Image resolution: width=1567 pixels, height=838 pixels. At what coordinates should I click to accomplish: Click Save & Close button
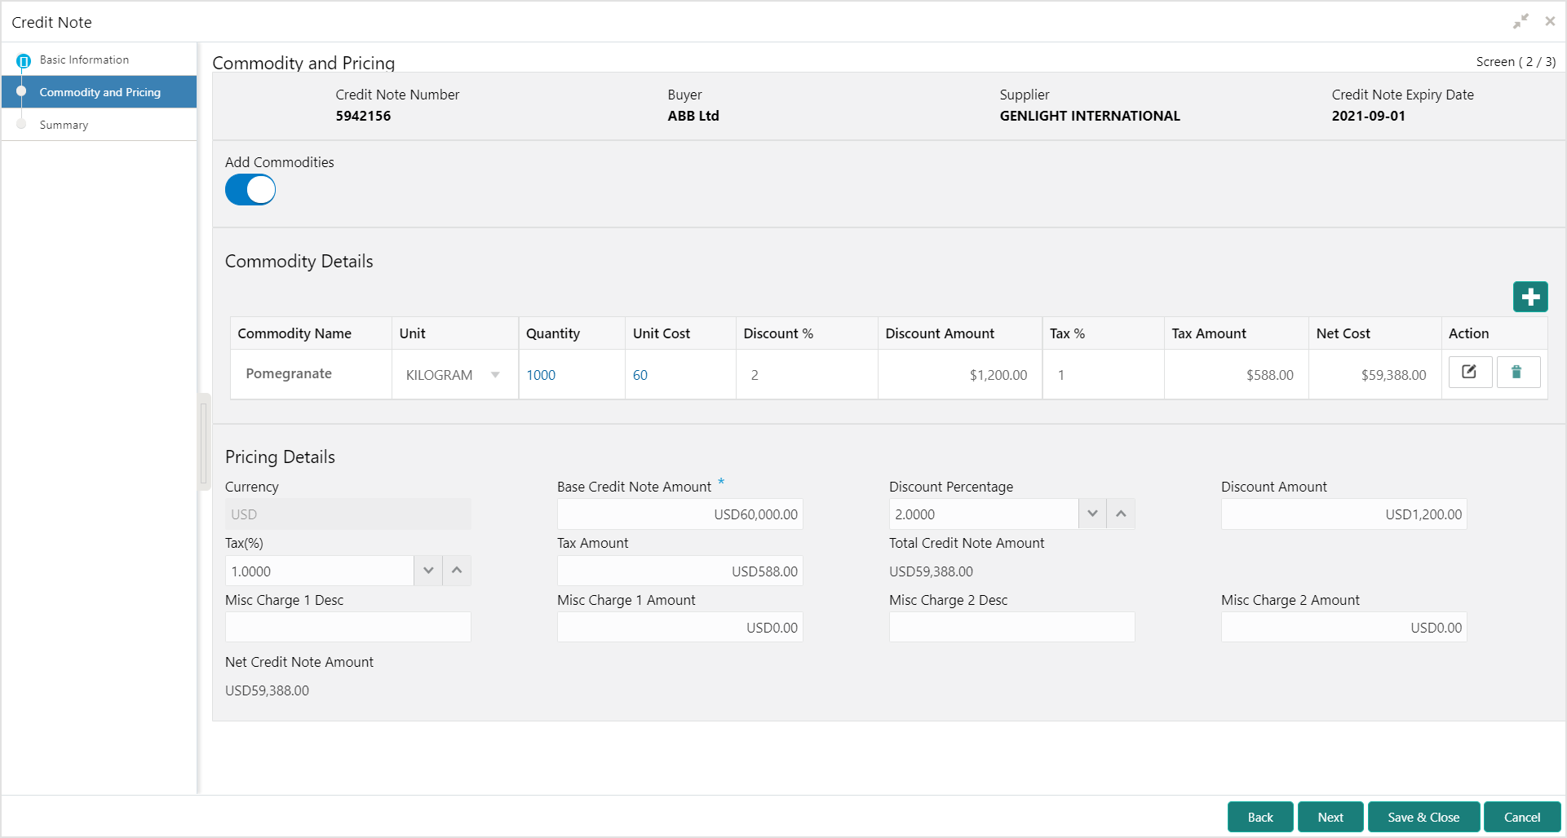1423,817
